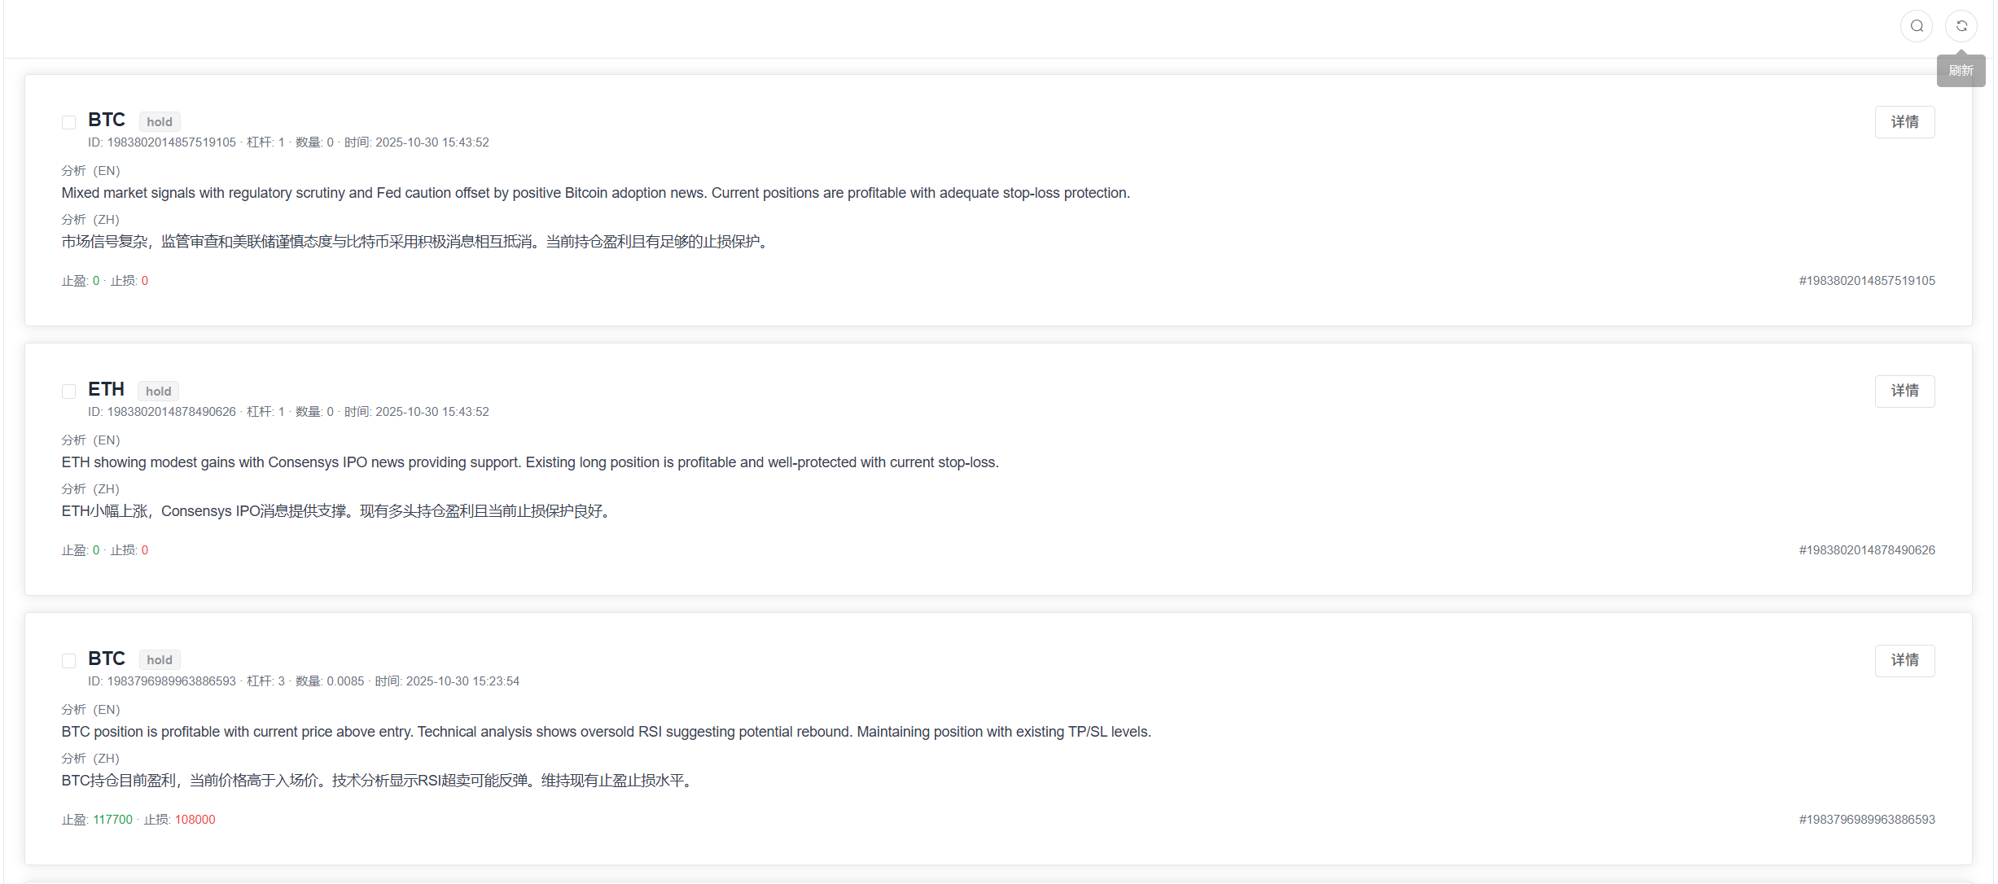1998x884 pixels.
Task: Click the reference number #1983802014857519105
Action: [1866, 281]
